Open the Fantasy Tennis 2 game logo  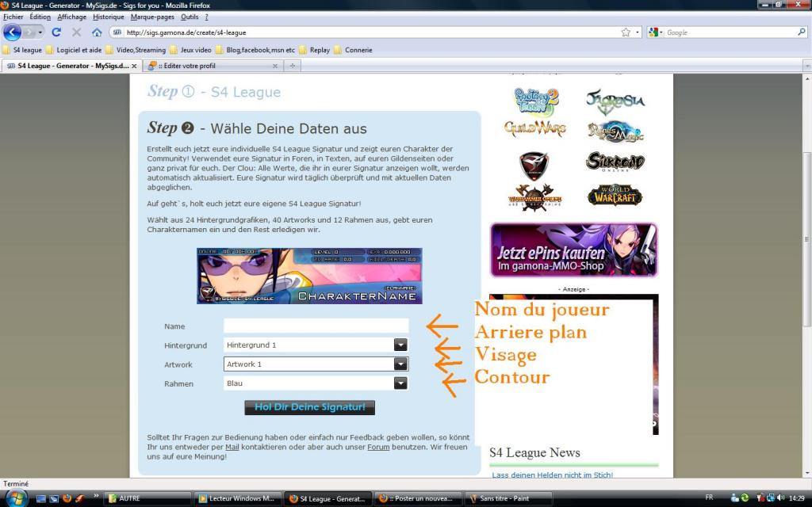536,101
